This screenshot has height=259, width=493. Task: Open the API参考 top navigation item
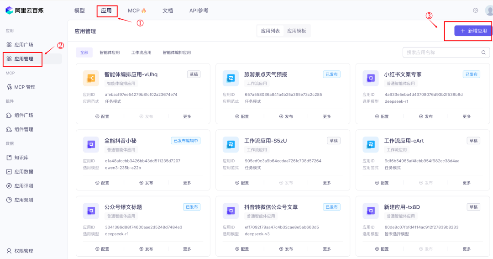[199, 11]
